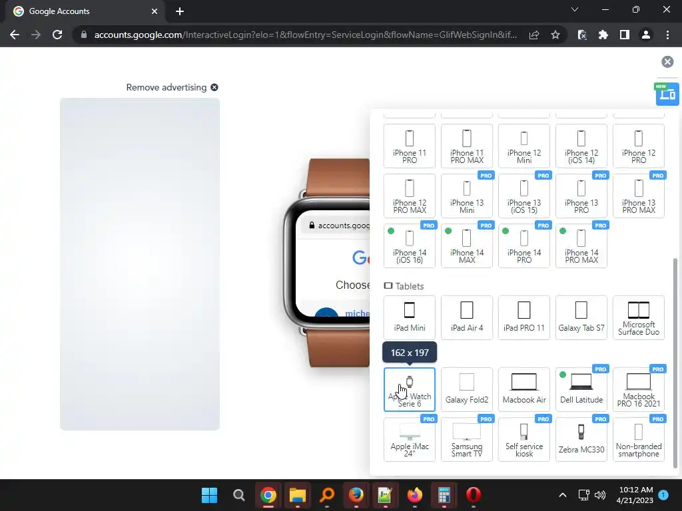Select the Samsung Smart TV device
This screenshot has height=511, width=682.
point(467,439)
